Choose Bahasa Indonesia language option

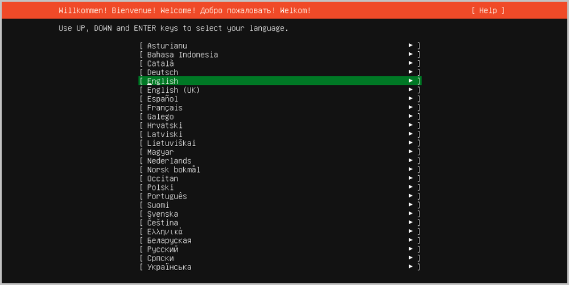(x=182, y=55)
